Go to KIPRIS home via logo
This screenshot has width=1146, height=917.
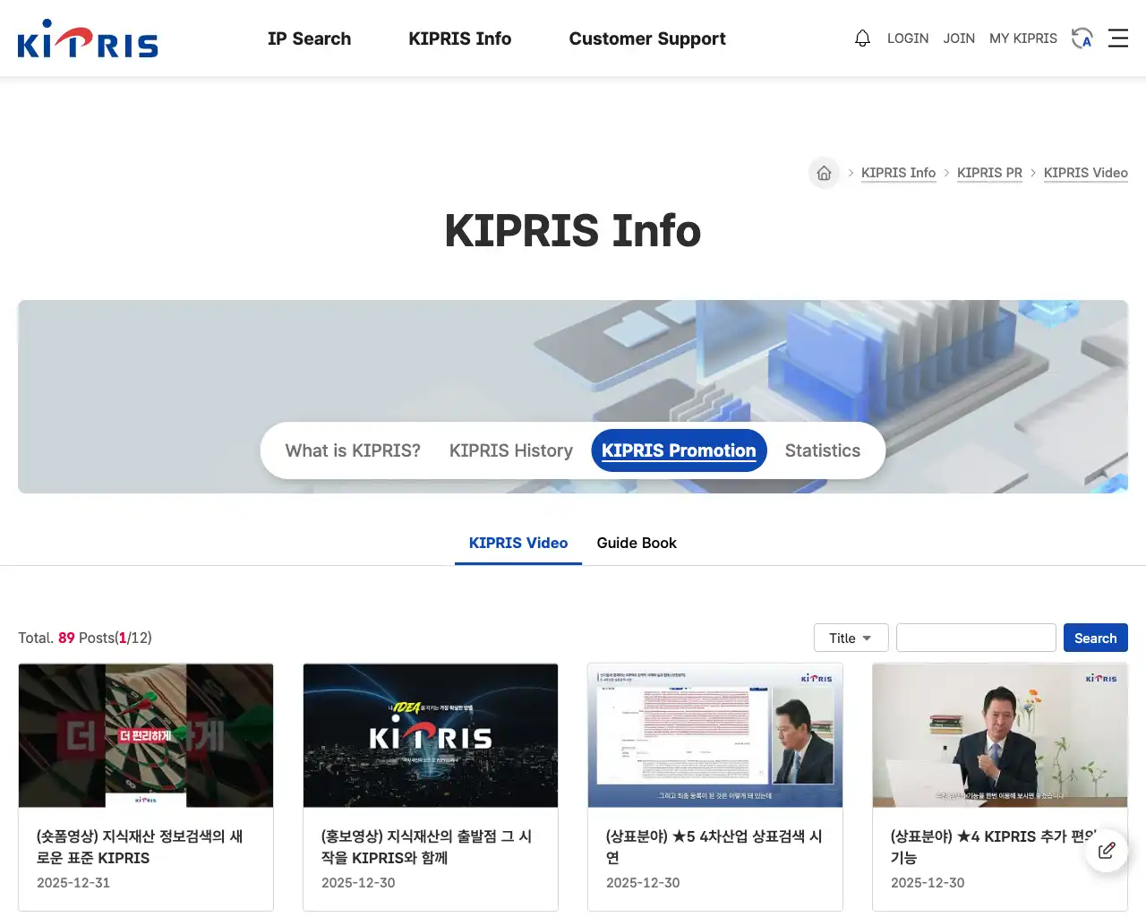[88, 39]
